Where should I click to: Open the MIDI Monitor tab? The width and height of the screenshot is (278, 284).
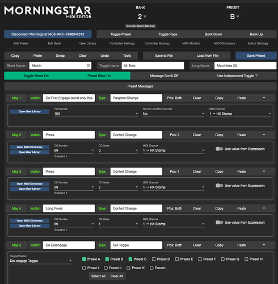click(191, 43)
